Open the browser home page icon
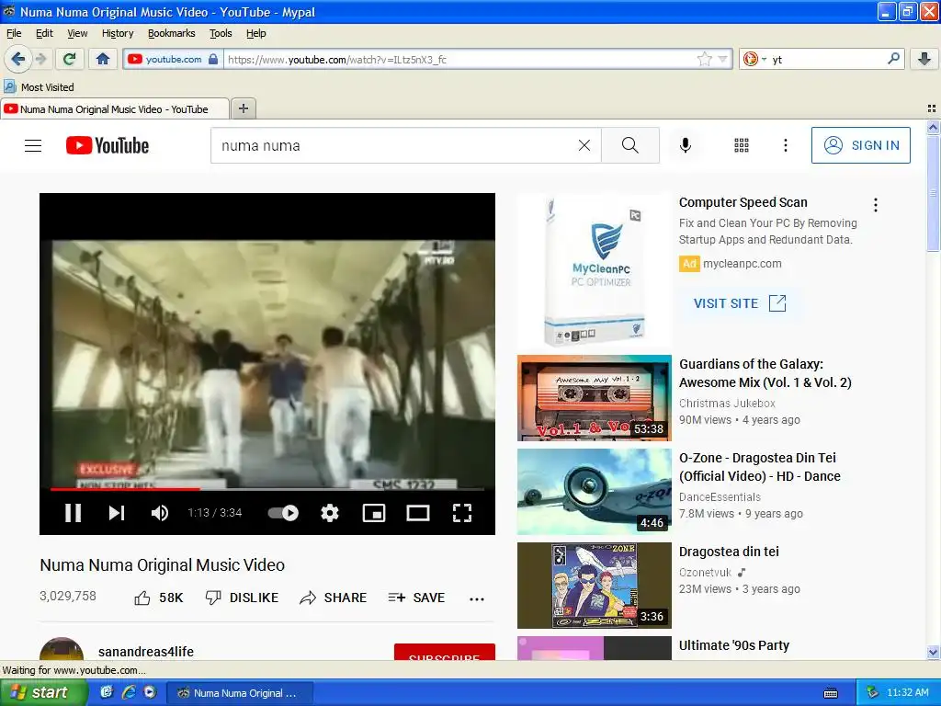 coord(103,59)
